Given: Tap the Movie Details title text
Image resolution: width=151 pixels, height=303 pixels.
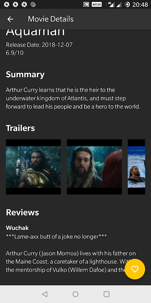Looking at the screenshot, I should (51, 19).
